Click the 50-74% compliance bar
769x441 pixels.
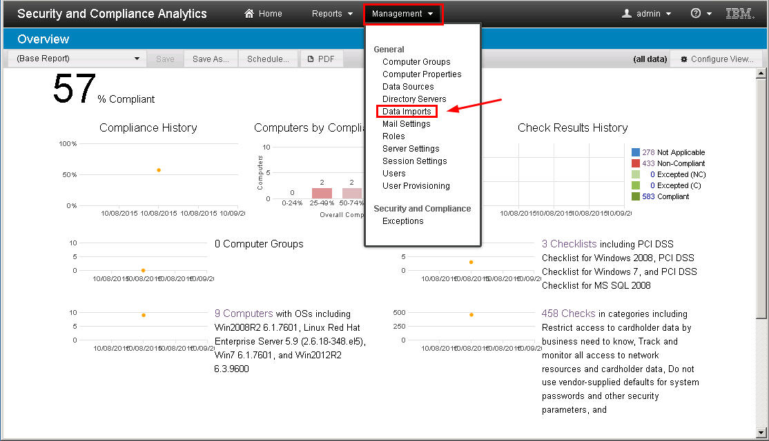[351, 194]
